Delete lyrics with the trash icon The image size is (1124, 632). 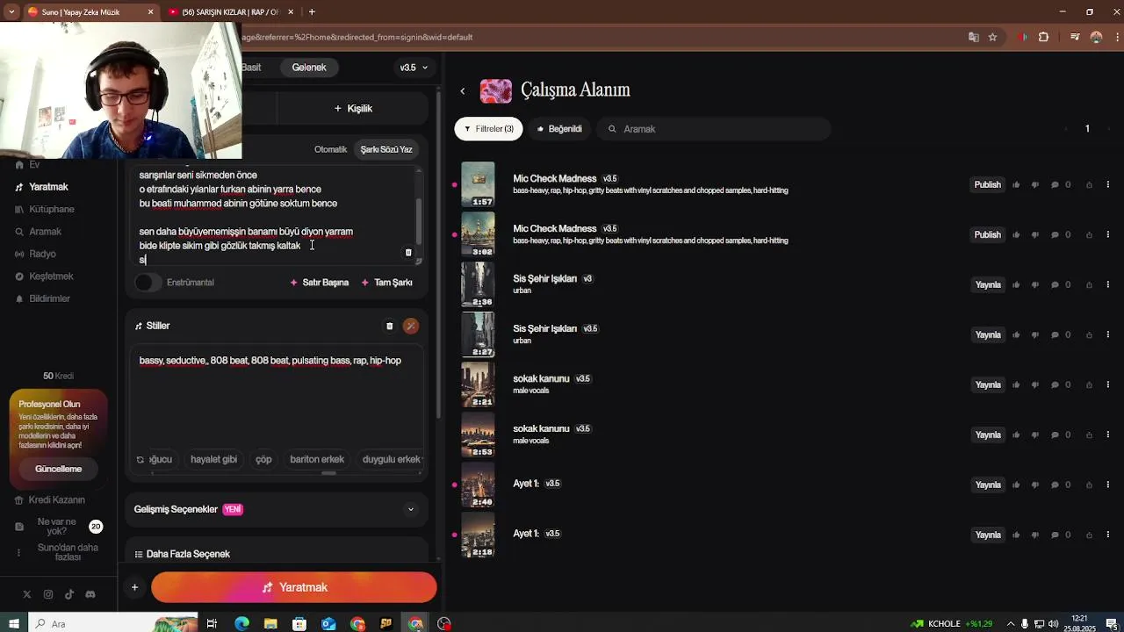tap(408, 253)
